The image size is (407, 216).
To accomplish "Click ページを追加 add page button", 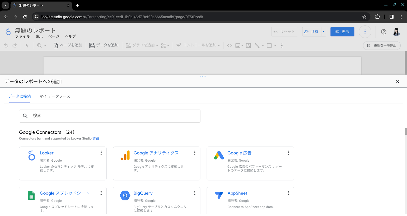I will point(68,45).
